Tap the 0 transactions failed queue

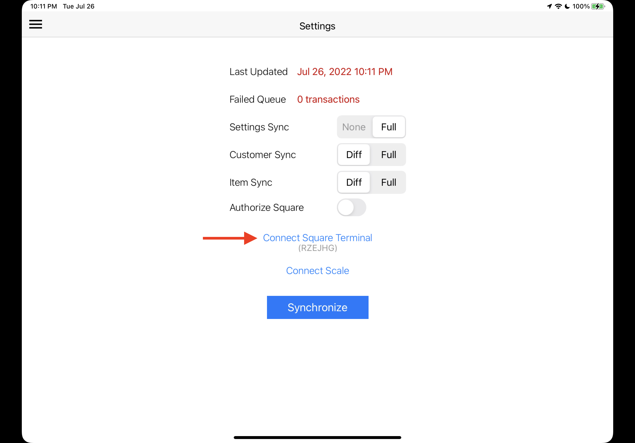coord(328,99)
